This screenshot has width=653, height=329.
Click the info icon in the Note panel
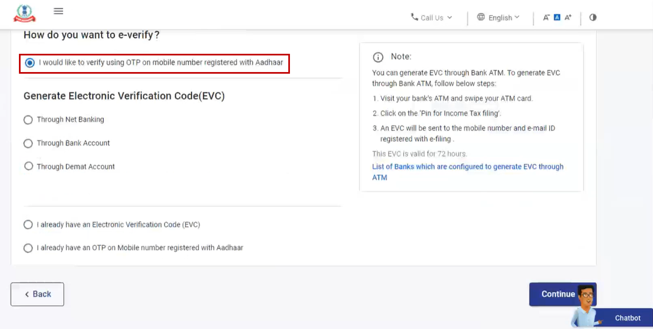point(378,57)
